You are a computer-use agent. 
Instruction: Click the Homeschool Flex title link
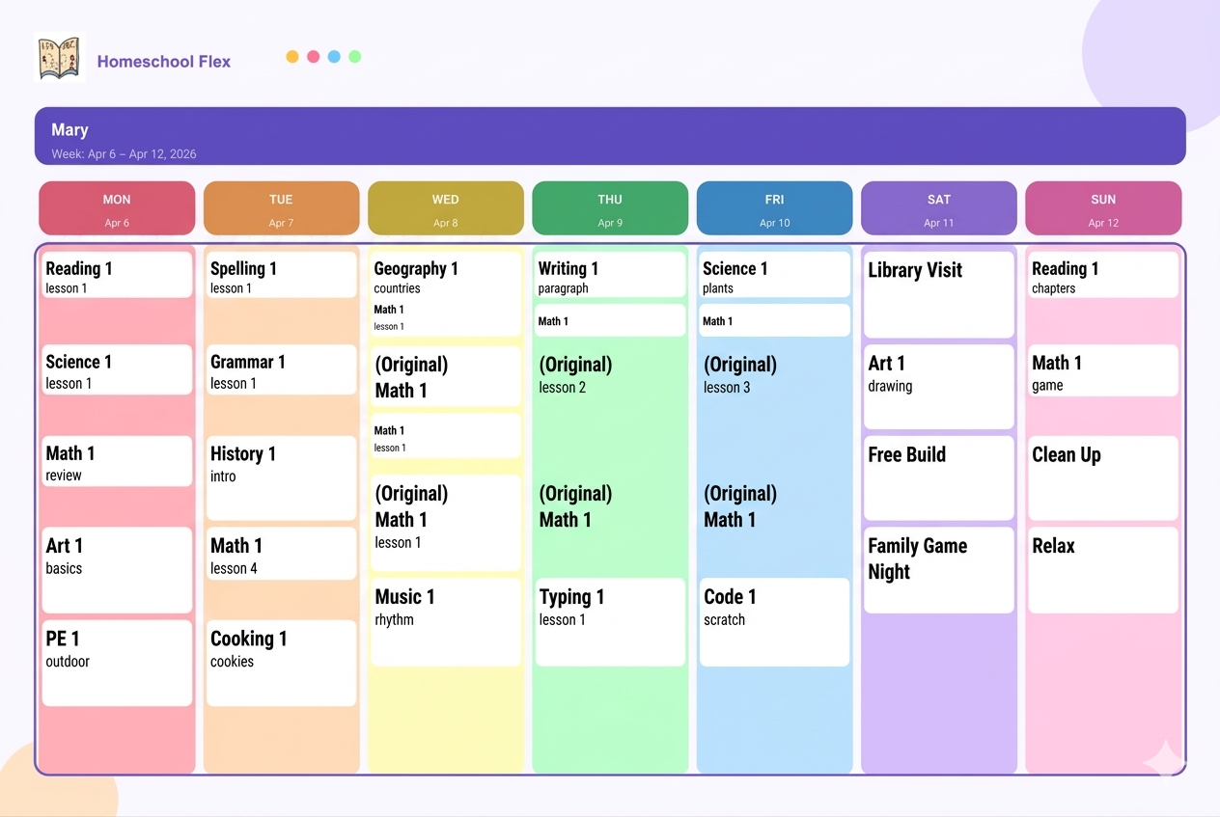click(164, 62)
